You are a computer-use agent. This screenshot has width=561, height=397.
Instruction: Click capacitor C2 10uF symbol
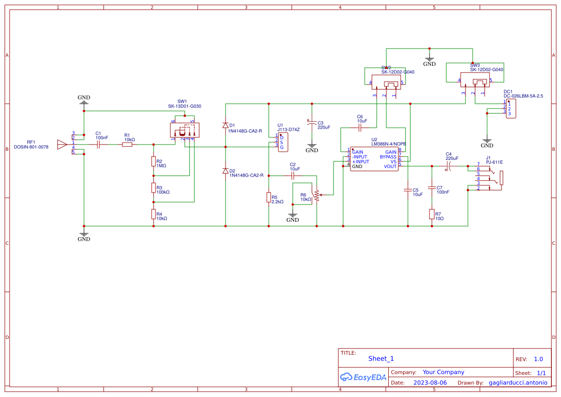pos(293,176)
